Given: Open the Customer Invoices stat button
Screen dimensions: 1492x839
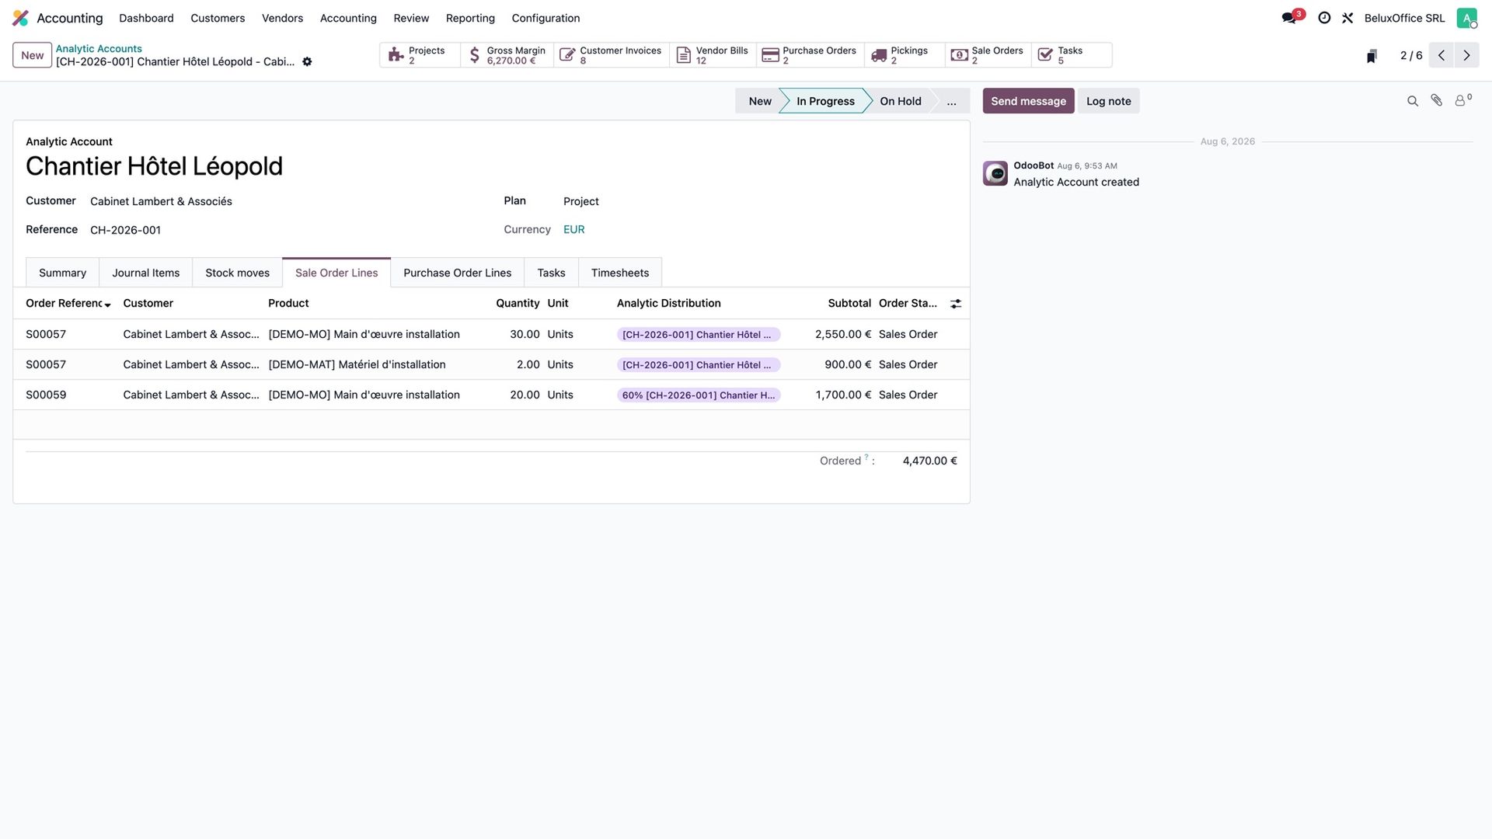Looking at the screenshot, I should (x=612, y=55).
